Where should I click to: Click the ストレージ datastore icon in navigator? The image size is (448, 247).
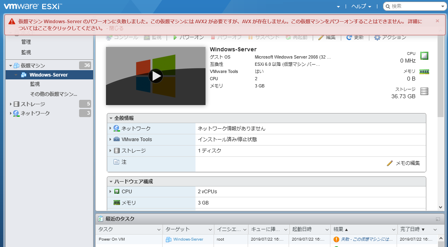point(16,104)
